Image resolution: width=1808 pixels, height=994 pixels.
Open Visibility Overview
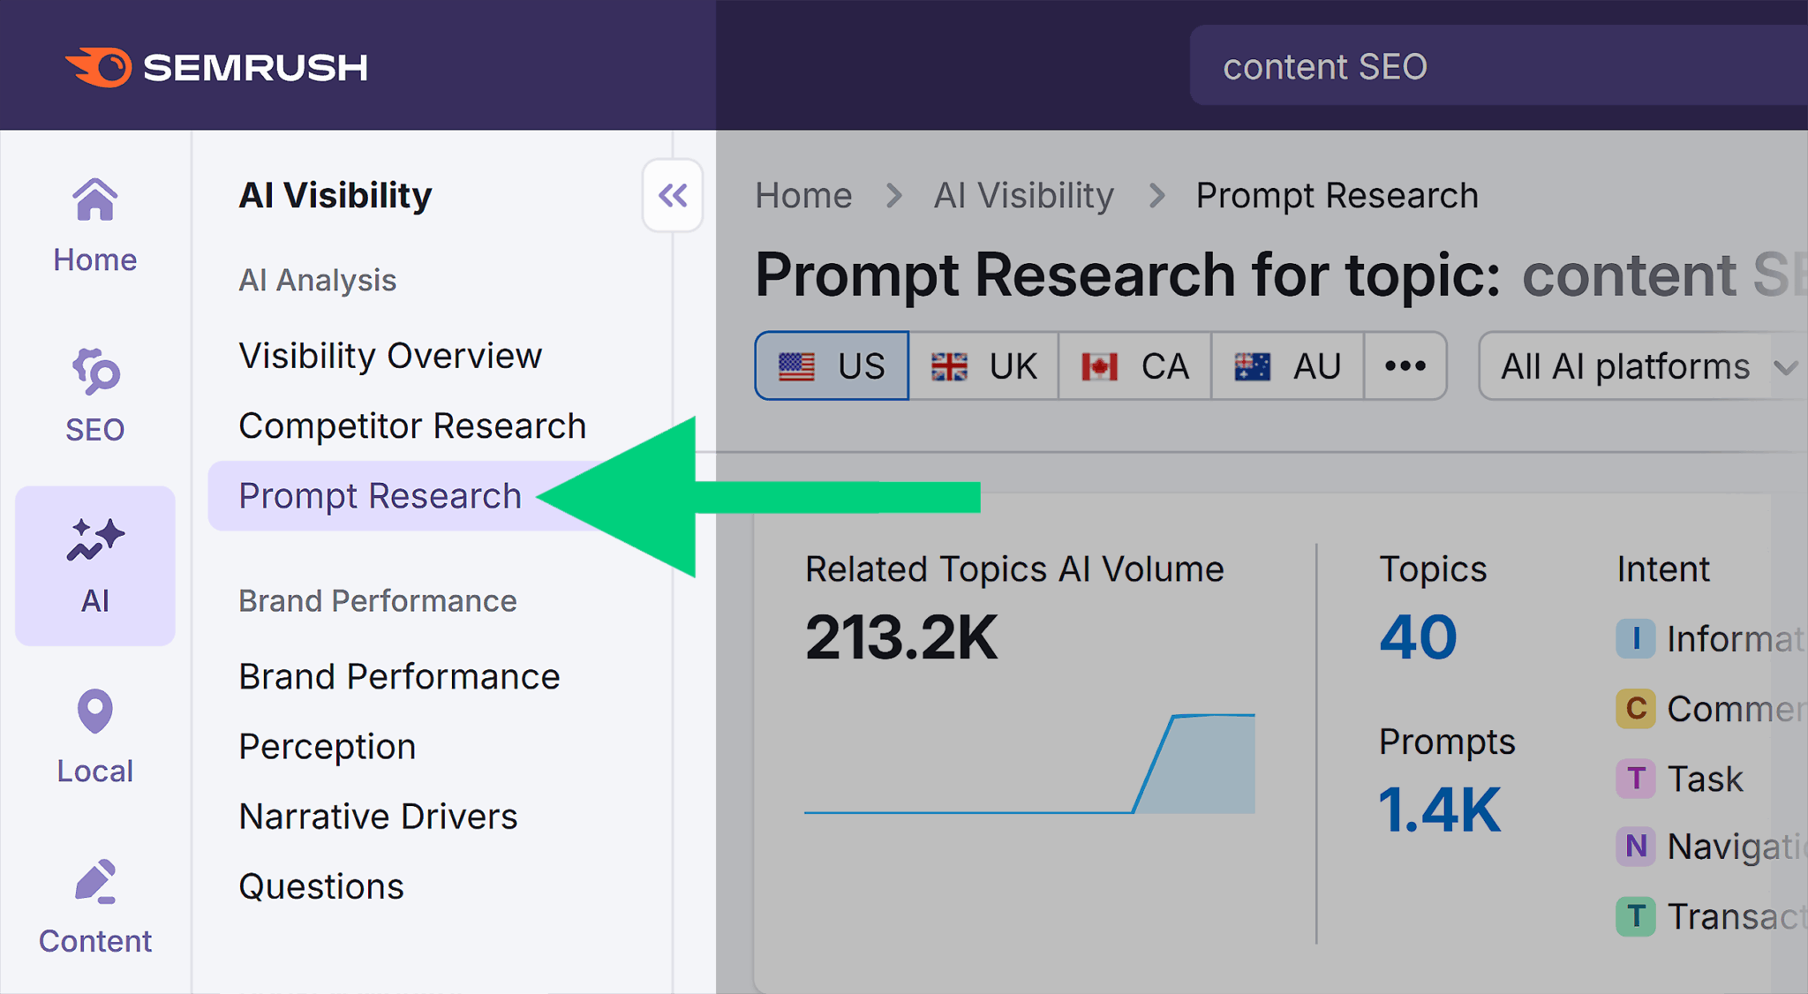pyautogui.click(x=390, y=356)
